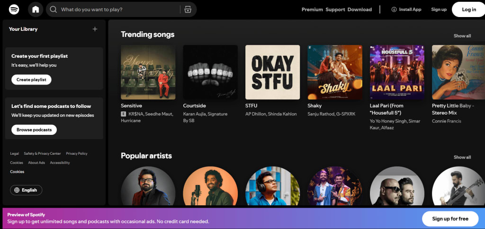Open the artist portrait with orange background
485x229 pixels.
pos(210,186)
